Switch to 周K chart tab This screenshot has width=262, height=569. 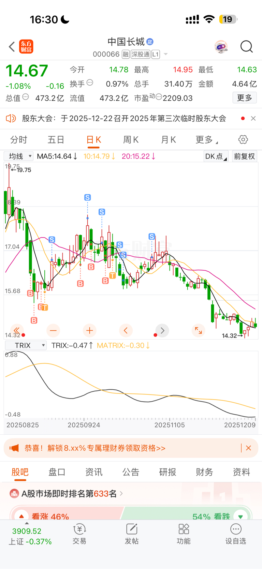(131, 140)
